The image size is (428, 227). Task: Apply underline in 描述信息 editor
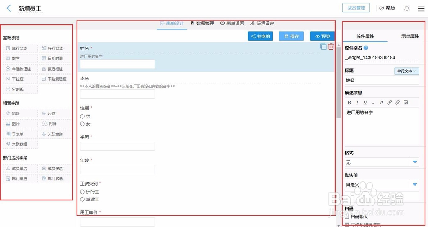365,103
